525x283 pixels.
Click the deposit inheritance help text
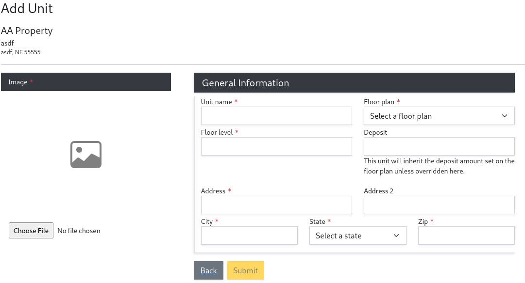(439, 166)
